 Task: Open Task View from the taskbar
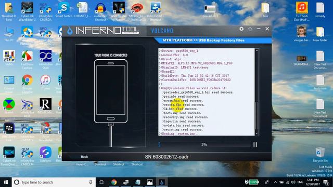(x=101, y=182)
